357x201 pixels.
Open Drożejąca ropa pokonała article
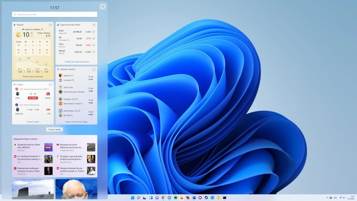(76, 159)
